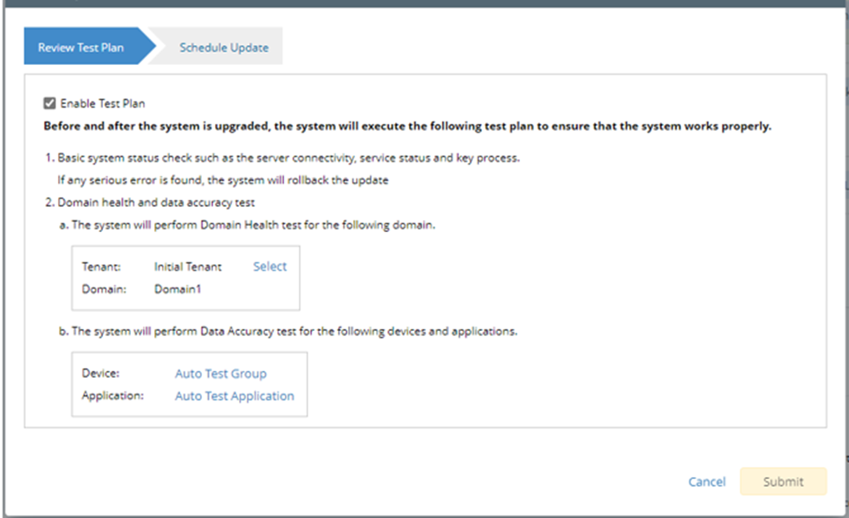849x518 pixels.
Task: Click the Domain1 value text
Action: [178, 289]
